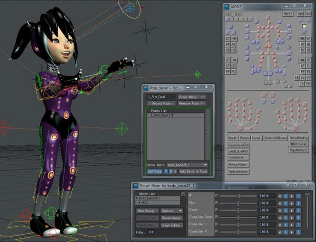Open the Poses Menu
Screen dimensions: 316x242
click(192, 97)
